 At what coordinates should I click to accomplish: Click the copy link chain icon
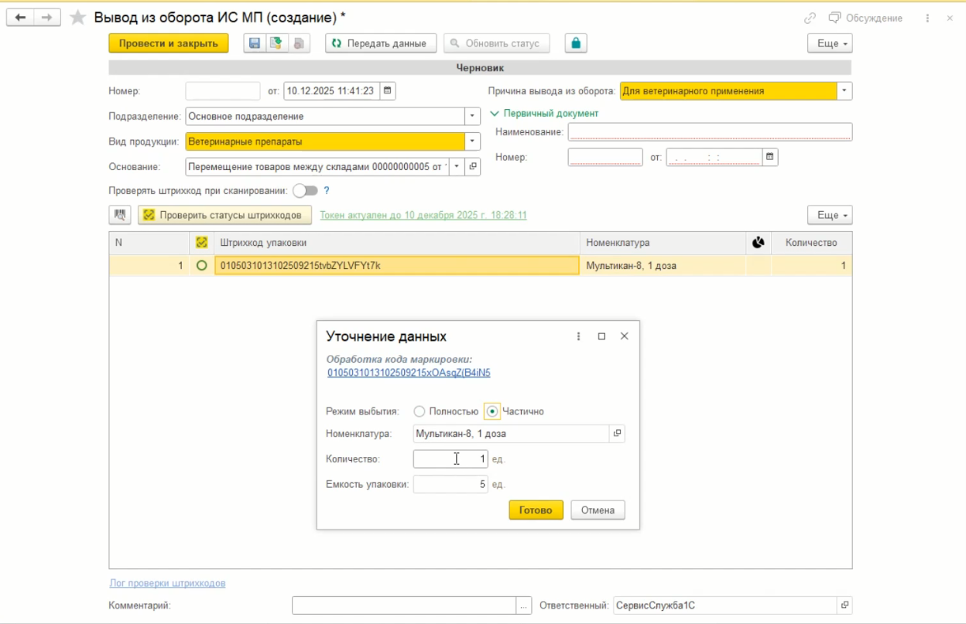click(x=810, y=18)
